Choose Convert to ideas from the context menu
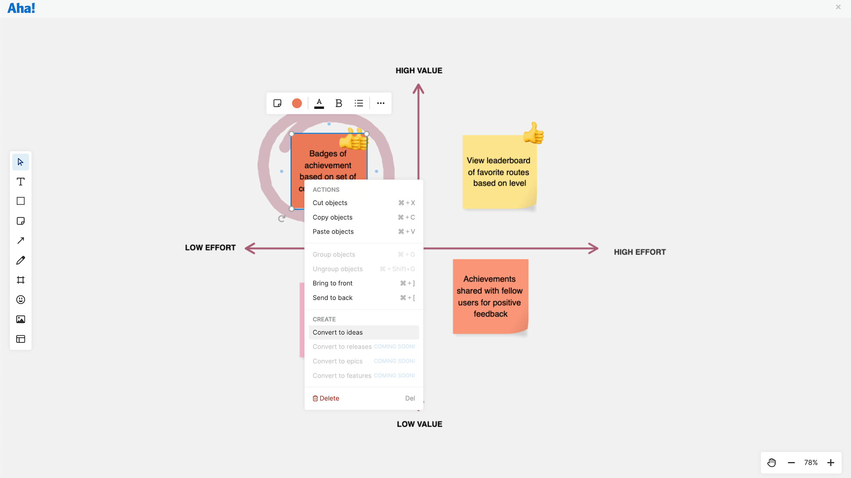 coord(338,332)
